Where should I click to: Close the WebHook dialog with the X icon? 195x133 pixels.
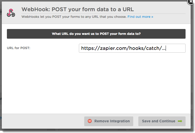[191, 2]
